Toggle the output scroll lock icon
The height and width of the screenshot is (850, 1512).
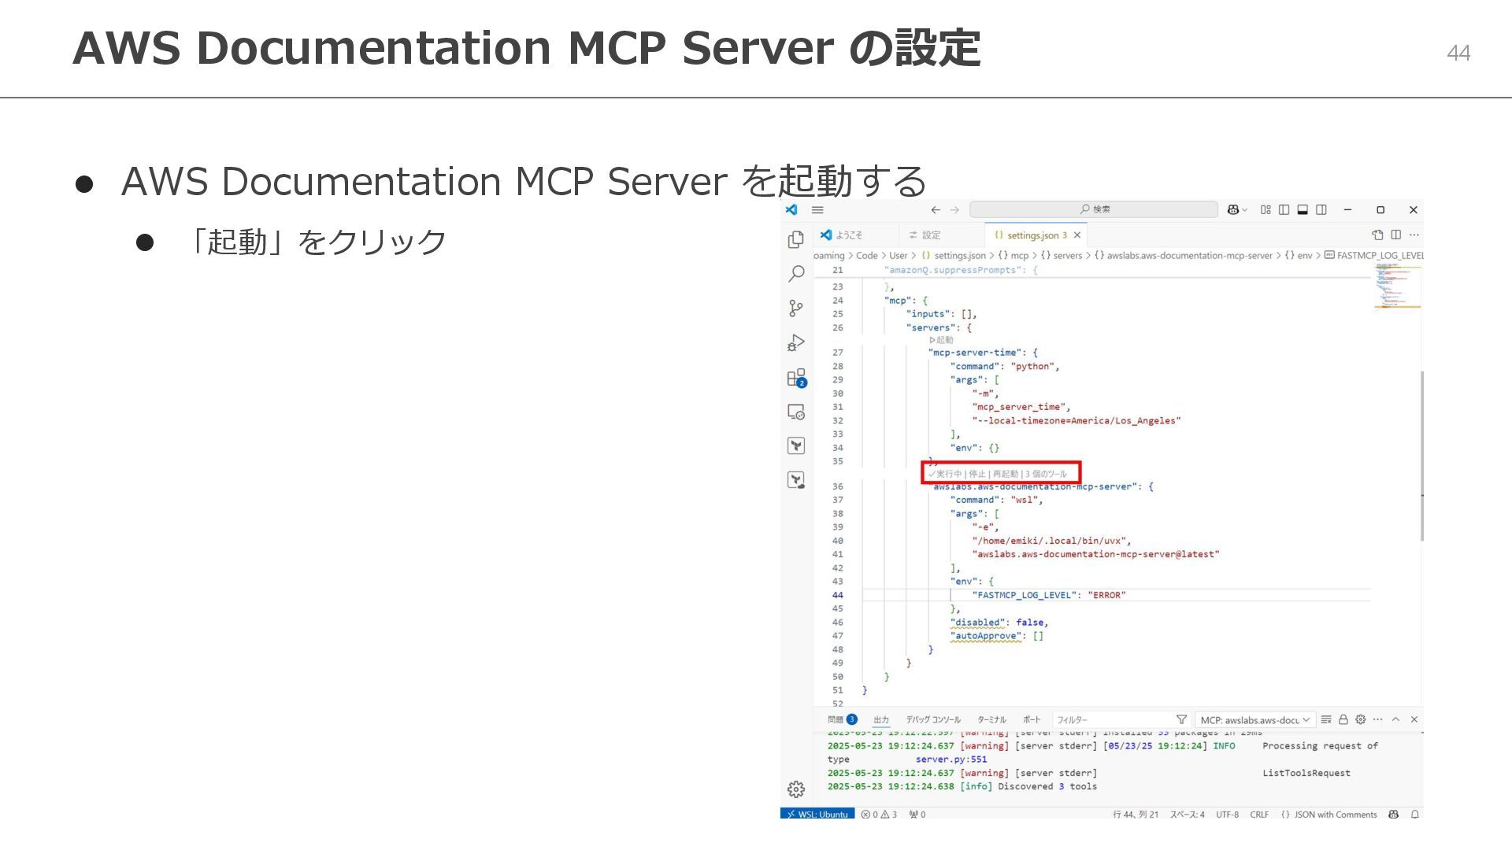point(1343,719)
